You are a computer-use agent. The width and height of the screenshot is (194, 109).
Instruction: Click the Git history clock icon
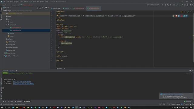pos(185,5)
